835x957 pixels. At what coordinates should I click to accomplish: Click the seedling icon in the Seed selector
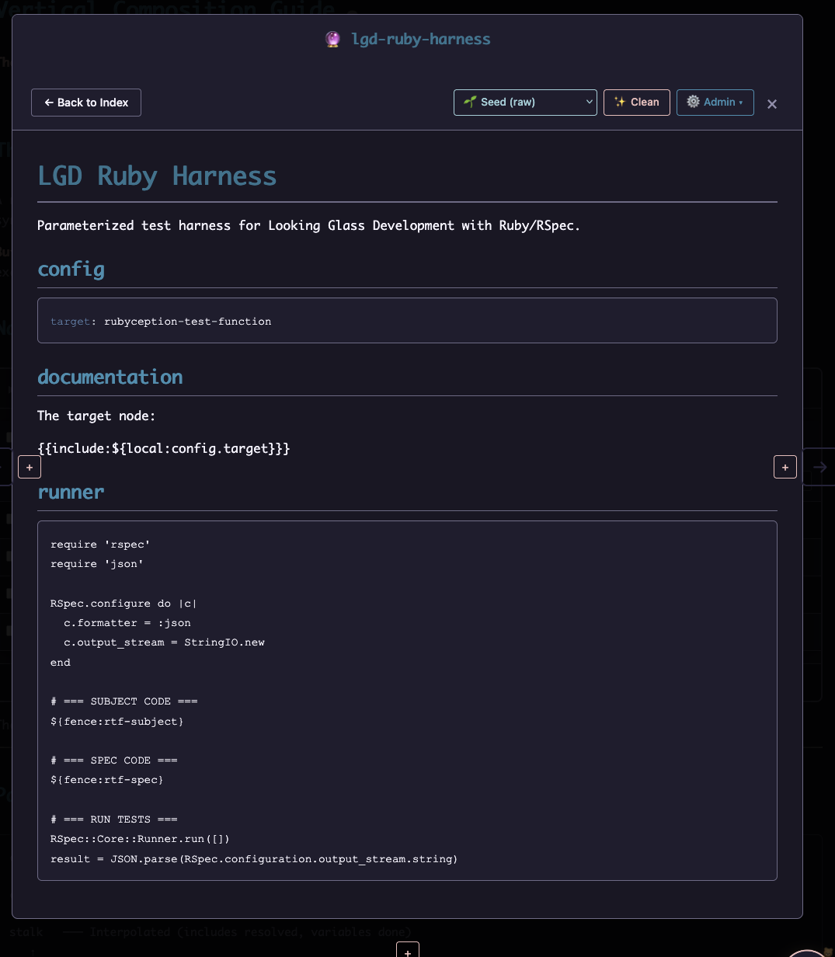pos(469,102)
